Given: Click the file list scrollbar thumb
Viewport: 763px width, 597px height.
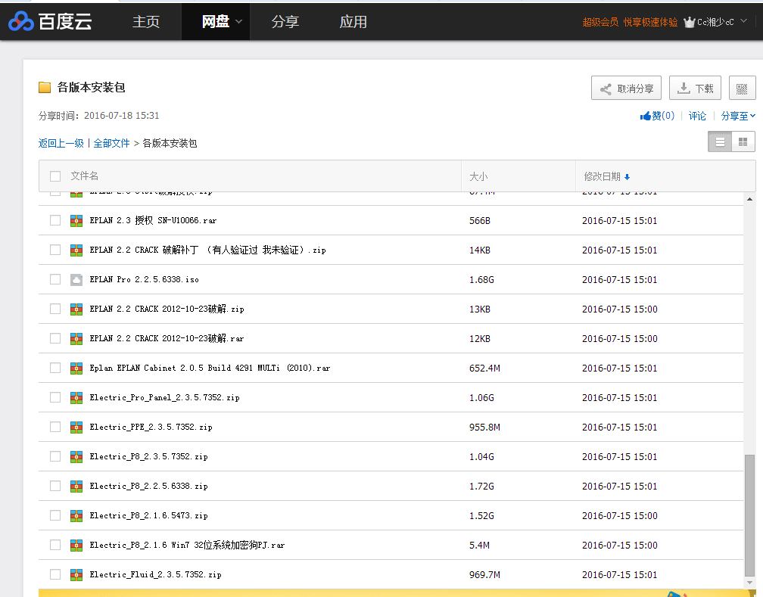Looking at the screenshot, I should coord(750,515).
